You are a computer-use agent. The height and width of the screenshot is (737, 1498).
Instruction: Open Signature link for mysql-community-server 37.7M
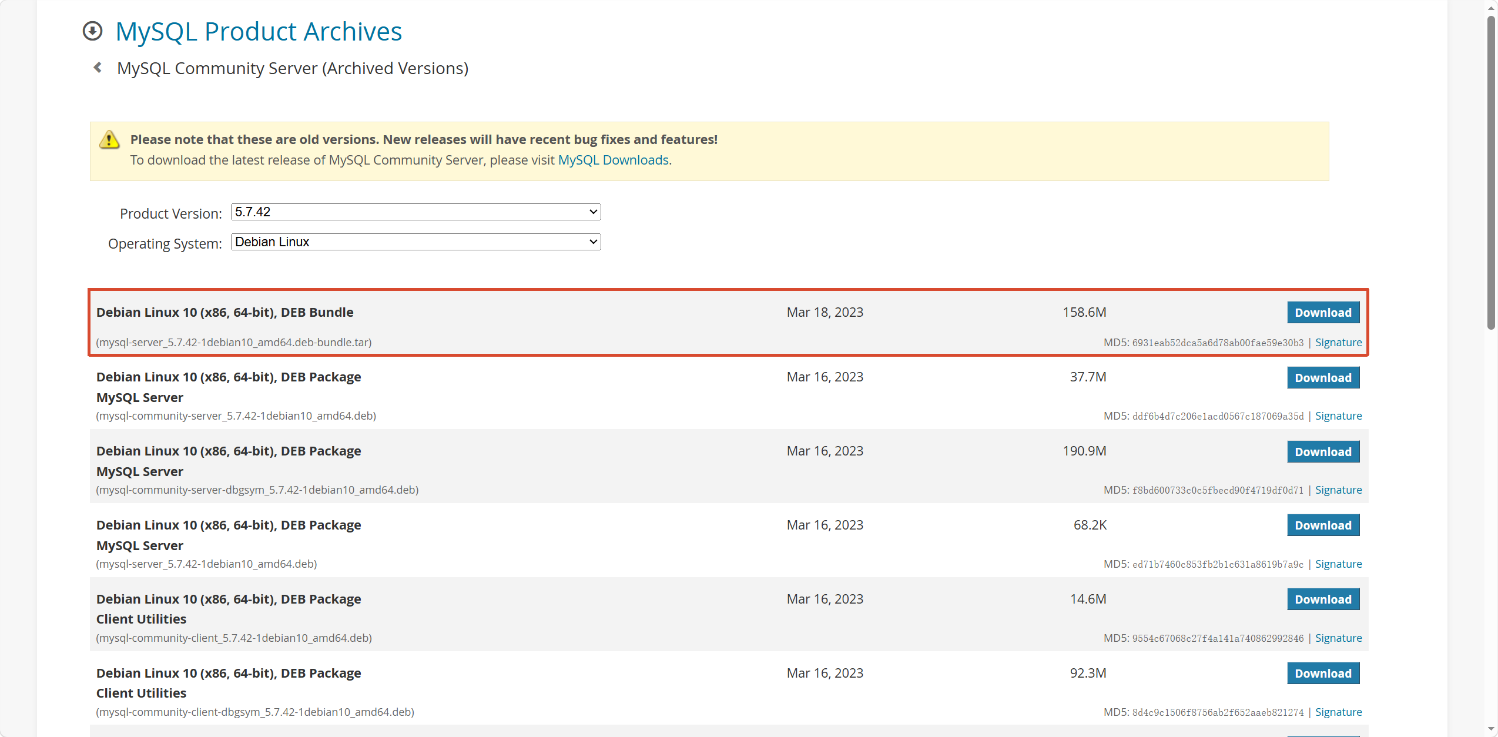pyautogui.click(x=1338, y=416)
